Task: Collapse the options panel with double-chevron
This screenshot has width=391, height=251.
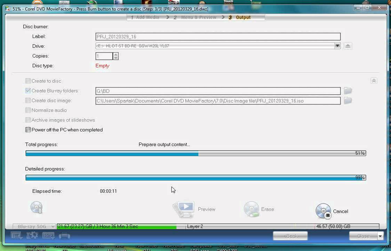Action: click(374, 81)
